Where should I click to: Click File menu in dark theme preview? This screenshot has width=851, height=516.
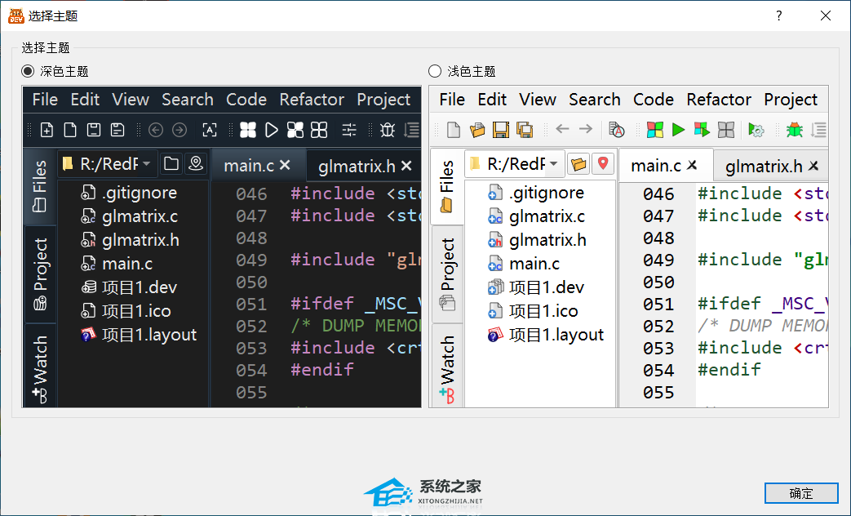click(45, 100)
